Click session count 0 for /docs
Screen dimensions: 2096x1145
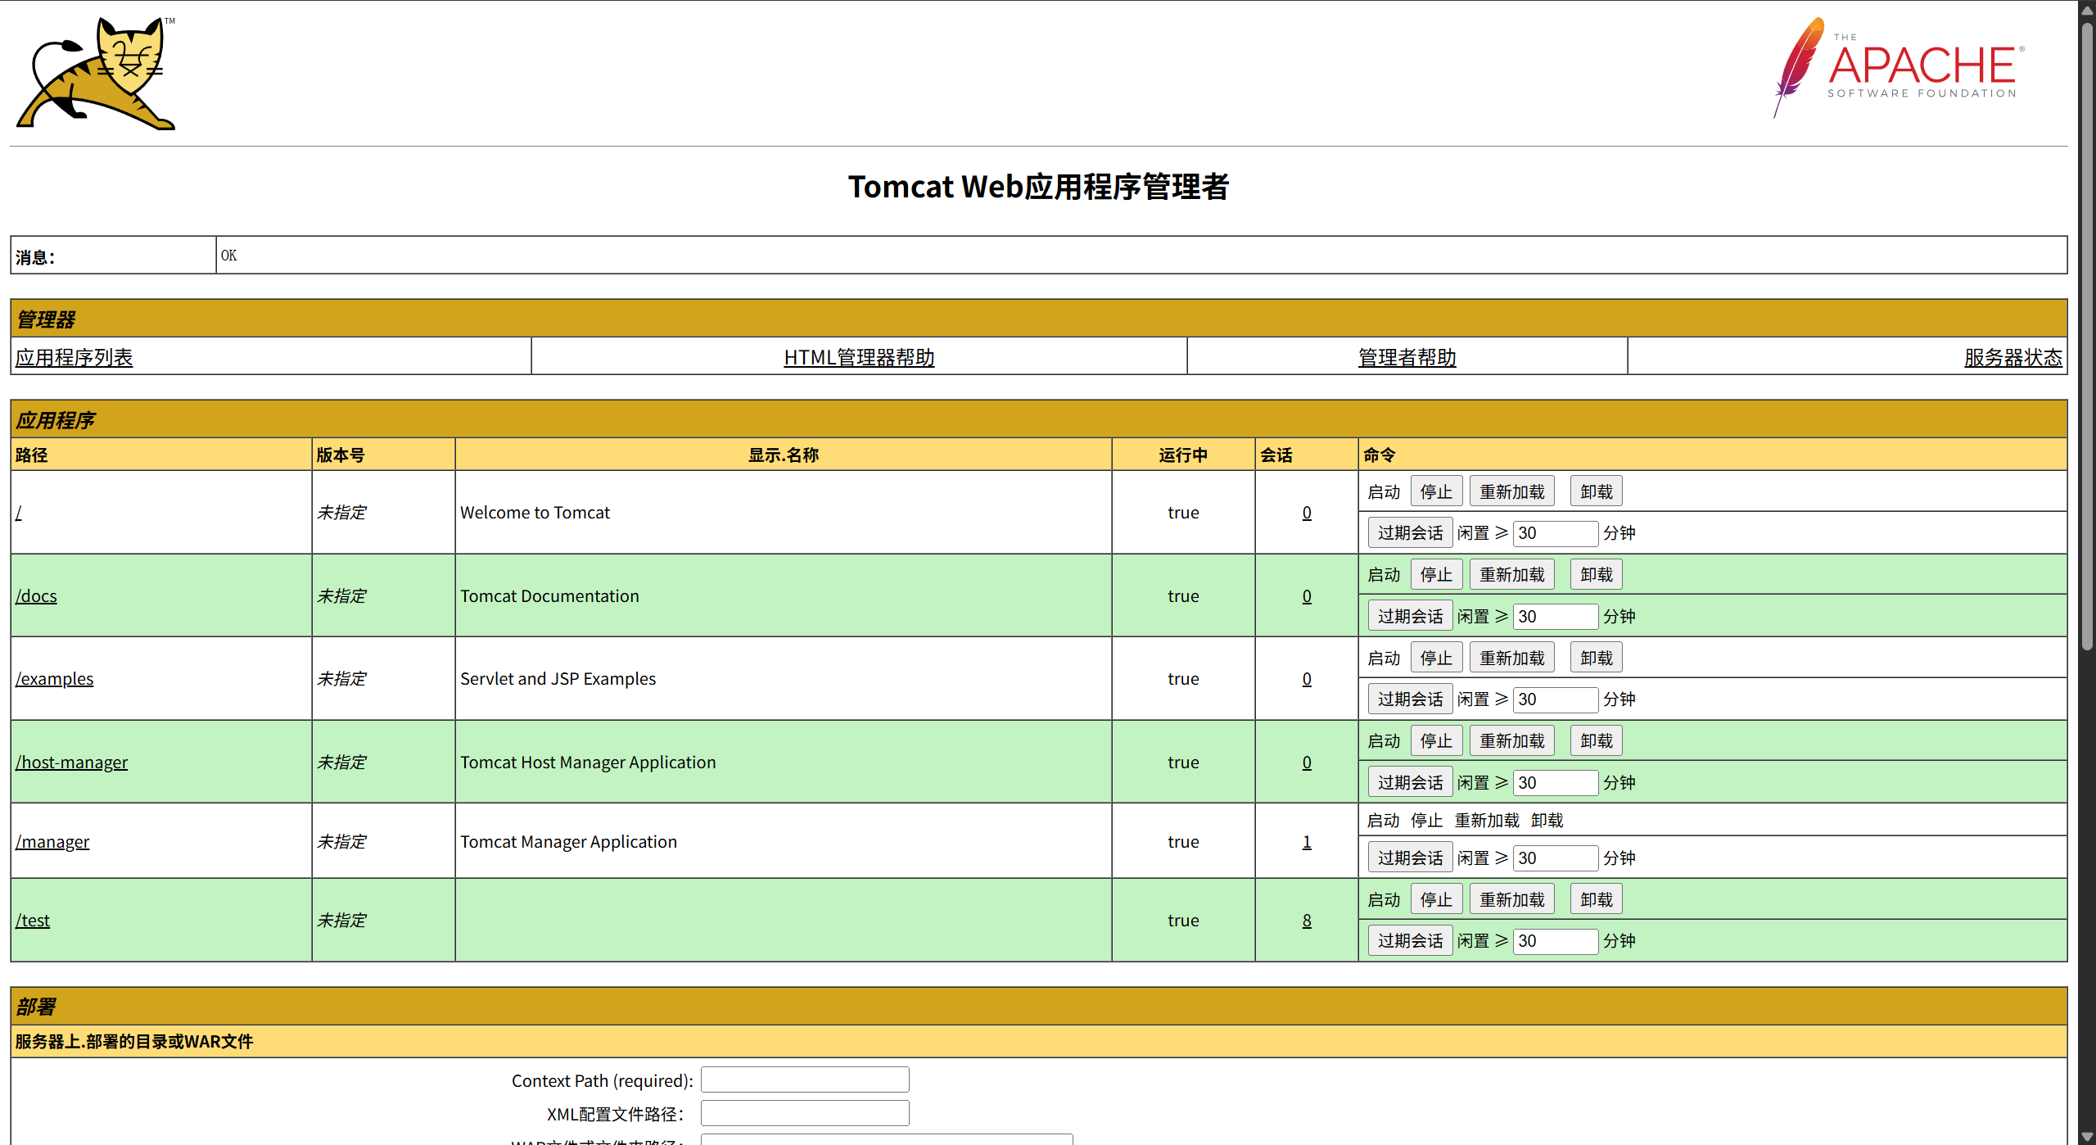coord(1307,596)
